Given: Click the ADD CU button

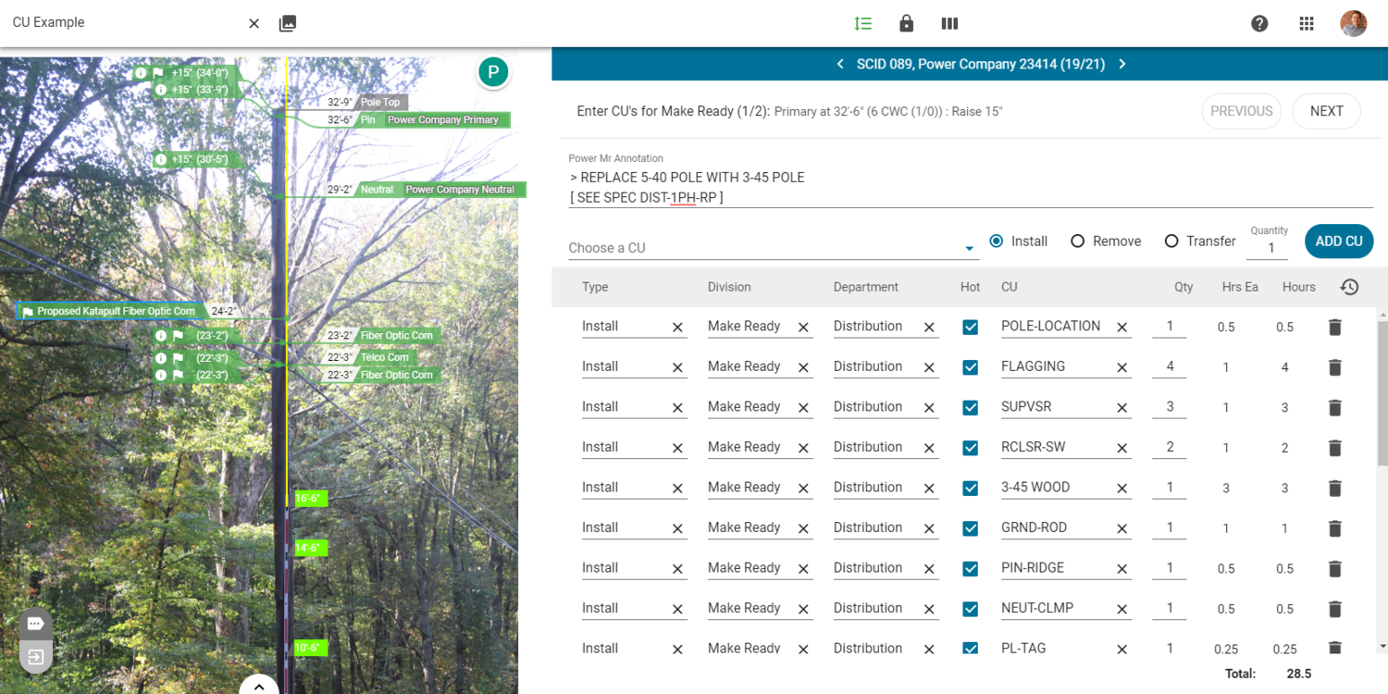Looking at the screenshot, I should pyautogui.click(x=1339, y=241).
